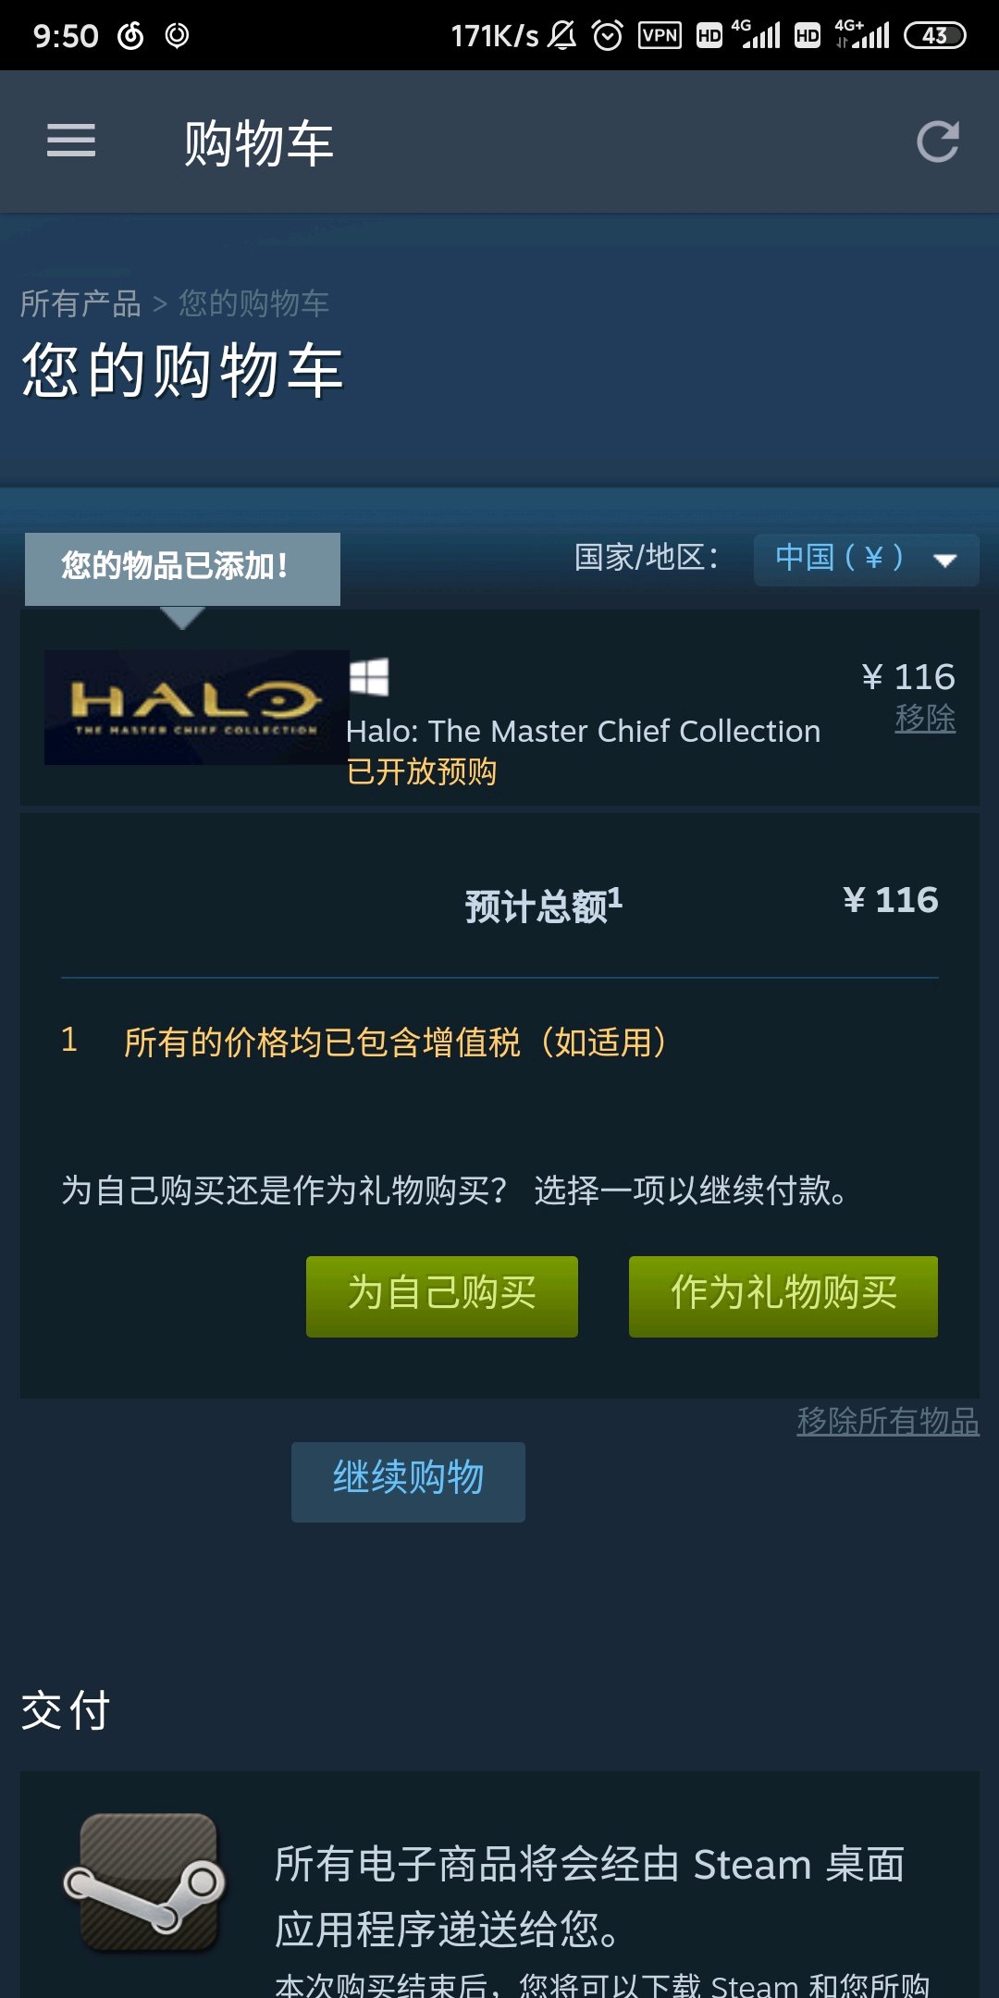
Task: Tap the 您的购物车 breadcrumb item
Action: coord(253,303)
